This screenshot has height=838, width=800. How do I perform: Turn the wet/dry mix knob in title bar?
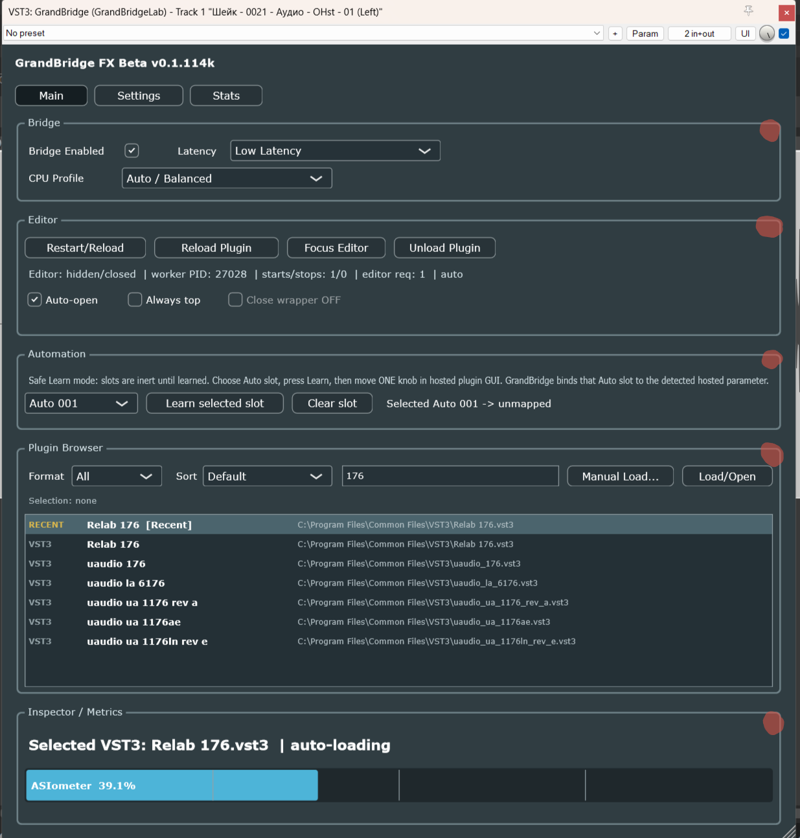click(767, 34)
